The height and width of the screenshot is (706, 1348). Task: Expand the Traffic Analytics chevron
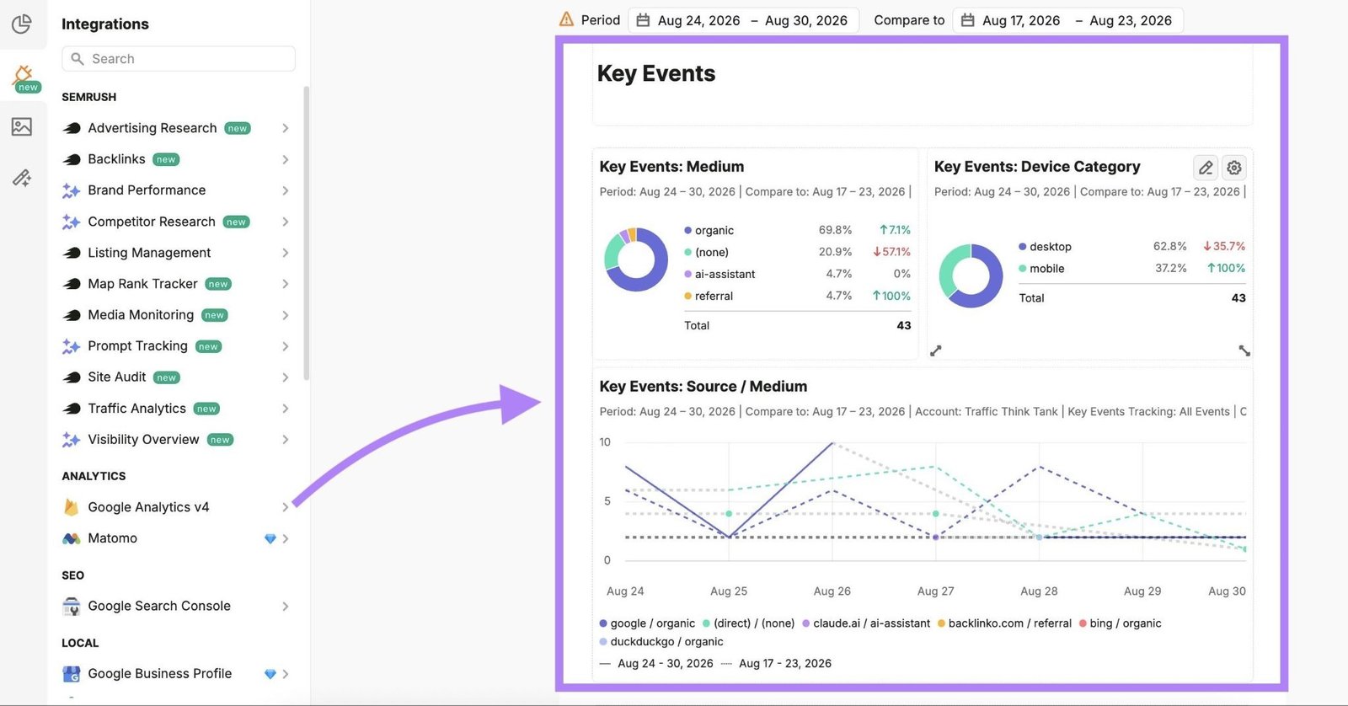286,409
